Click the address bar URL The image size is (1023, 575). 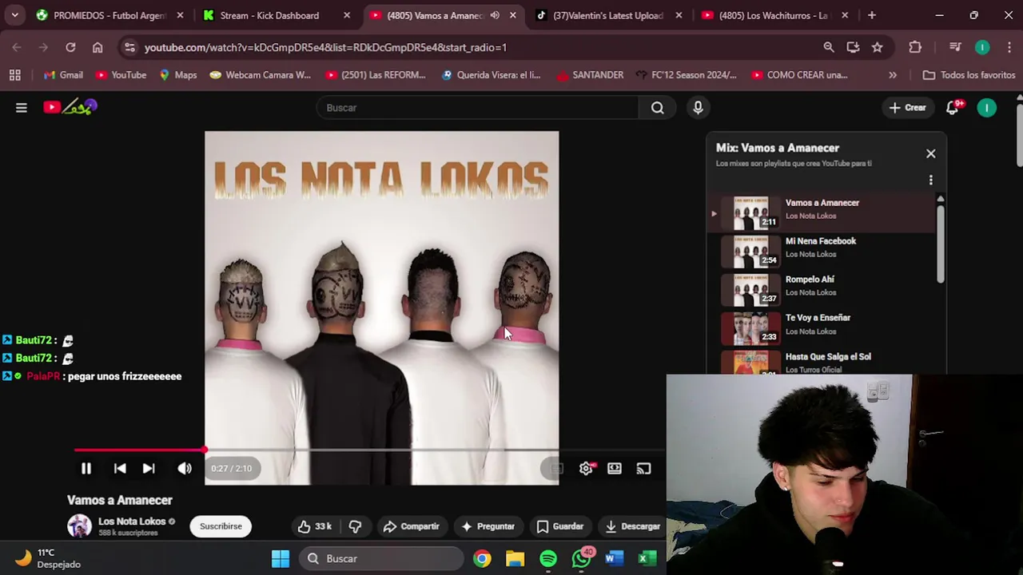click(325, 47)
